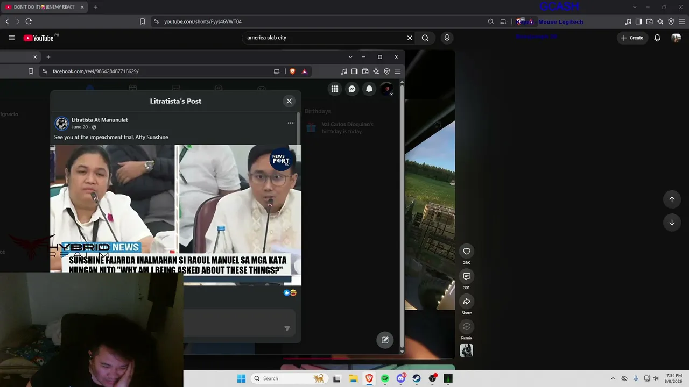Open the Windows Start menu
689x387 pixels.
[241, 378]
